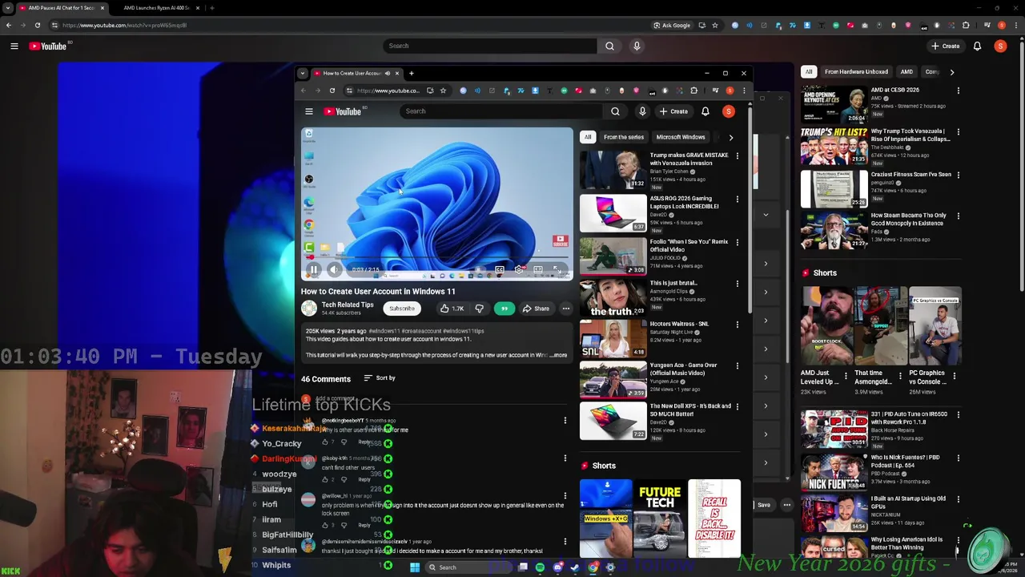
Task: Open options for Yungeen Ace Game Over video
Action: coord(738,366)
